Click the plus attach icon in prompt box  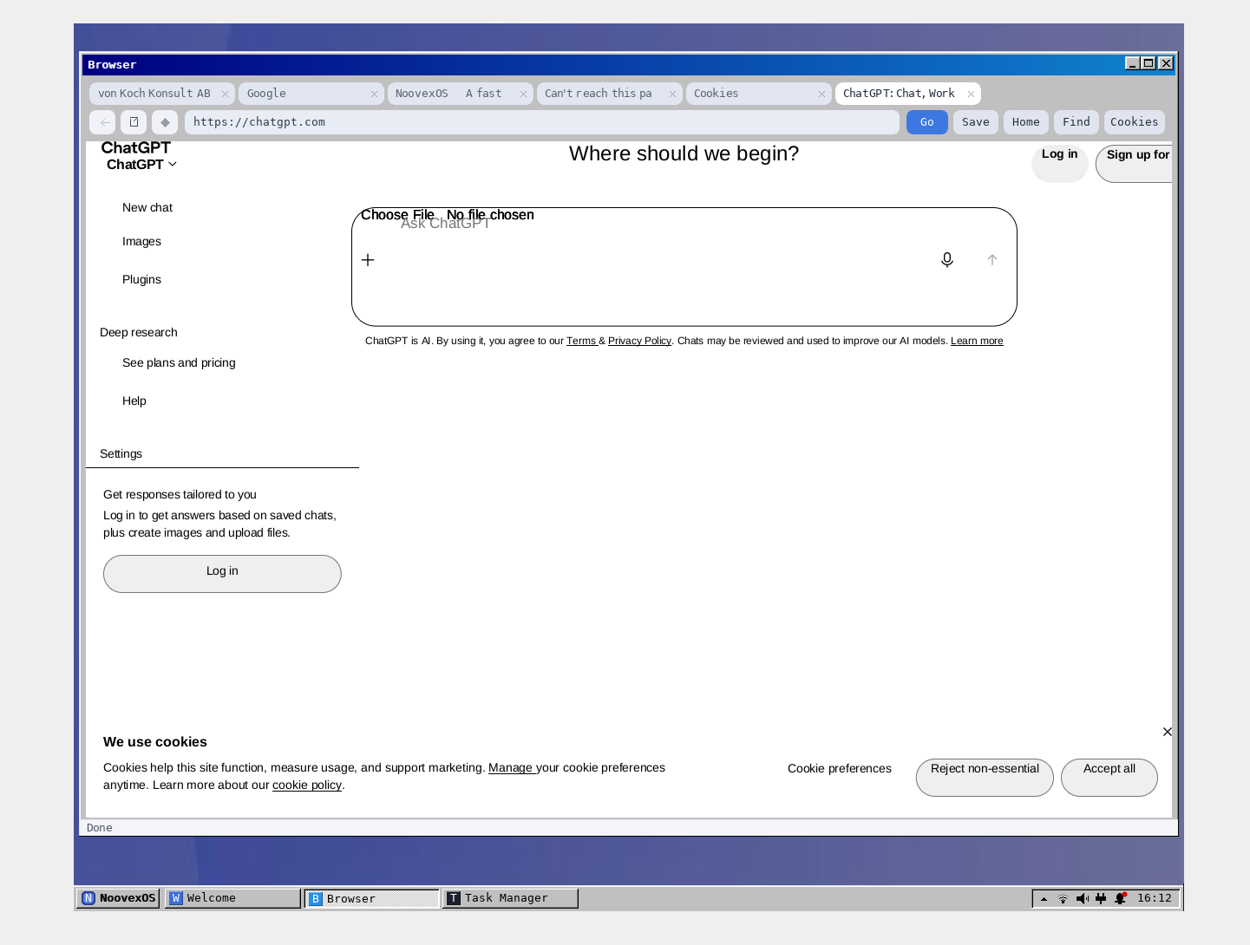pyautogui.click(x=368, y=260)
